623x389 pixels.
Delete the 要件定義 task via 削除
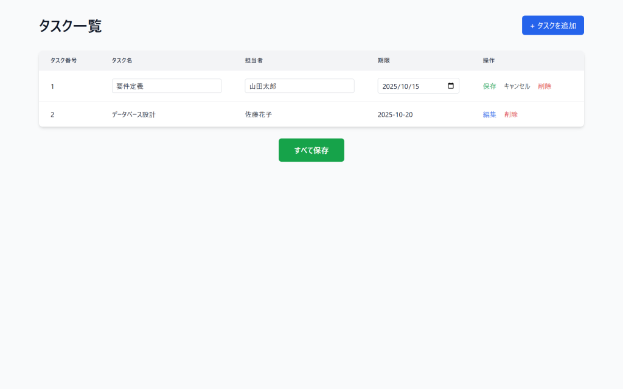pos(545,86)
